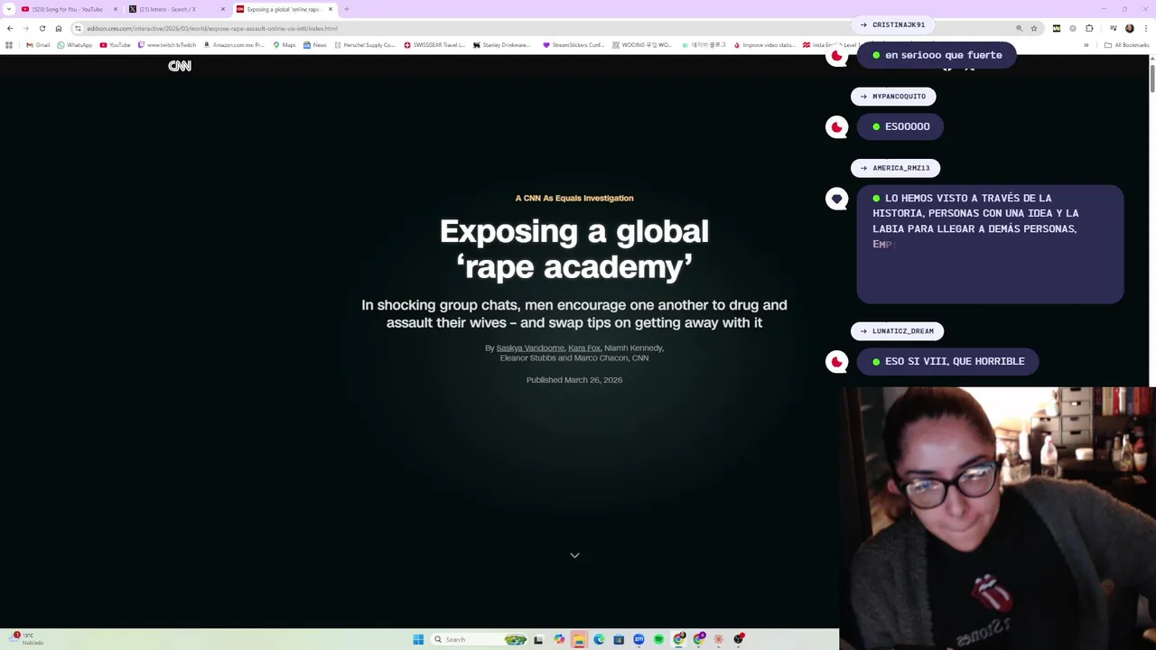This screenshot has height=650, width=1156.
Task: Expand the tab search dropdown arrow
Action: pyautogui.click(x=9, y=9)
